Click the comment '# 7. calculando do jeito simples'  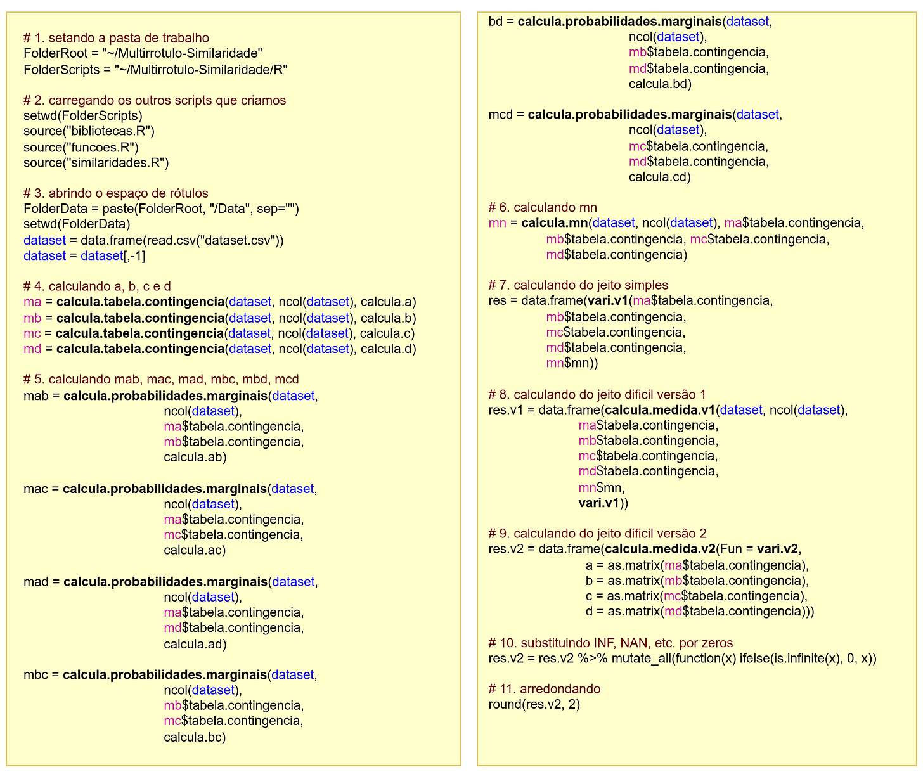[x=578, y=285]
